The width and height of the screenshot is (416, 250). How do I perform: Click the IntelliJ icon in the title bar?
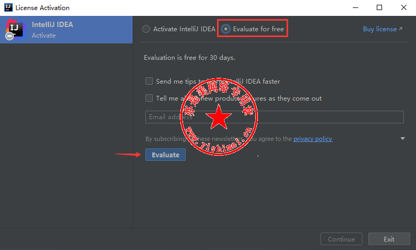click(8, 8)
